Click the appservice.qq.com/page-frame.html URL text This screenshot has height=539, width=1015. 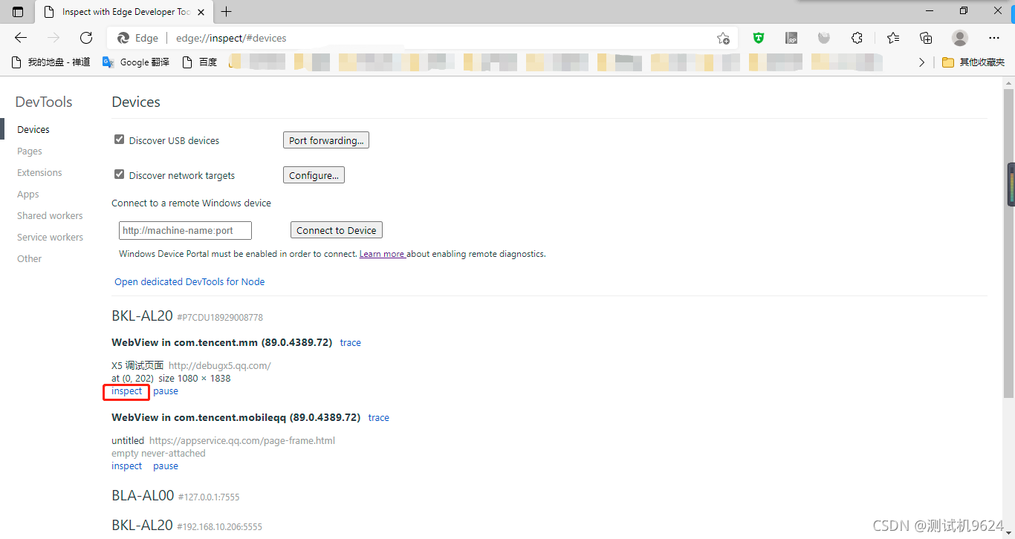coord(242,440)
